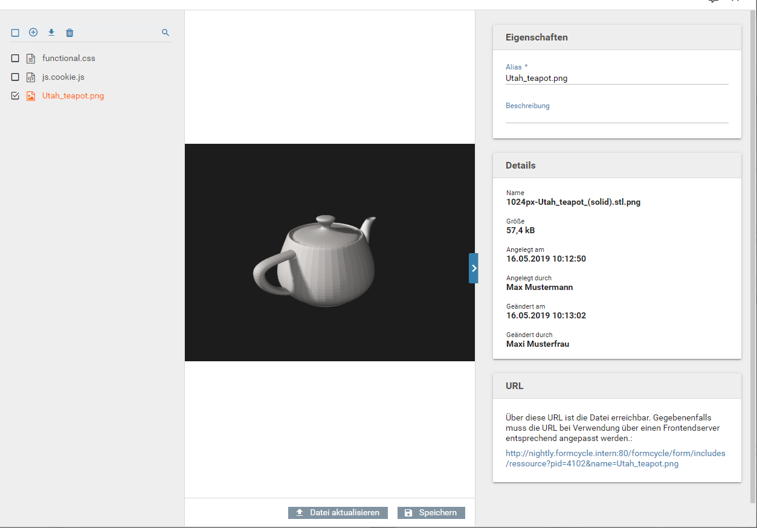
Task: Click the js.cookie.js code file icon
Action: (31, 77)
